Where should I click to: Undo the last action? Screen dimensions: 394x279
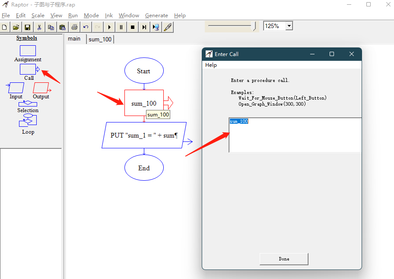[x=86, y=27]
